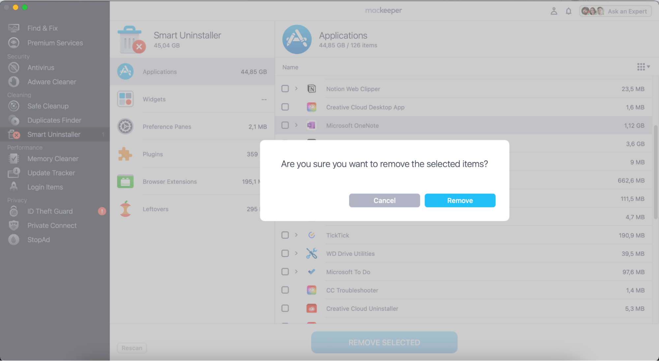659x361 pixels.
Task: Expand the WD Drive Utilities row
Action: [x=296, y=253]
